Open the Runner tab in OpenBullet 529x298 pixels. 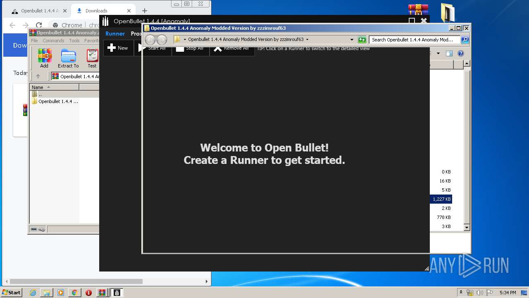(x=115, y=34)
